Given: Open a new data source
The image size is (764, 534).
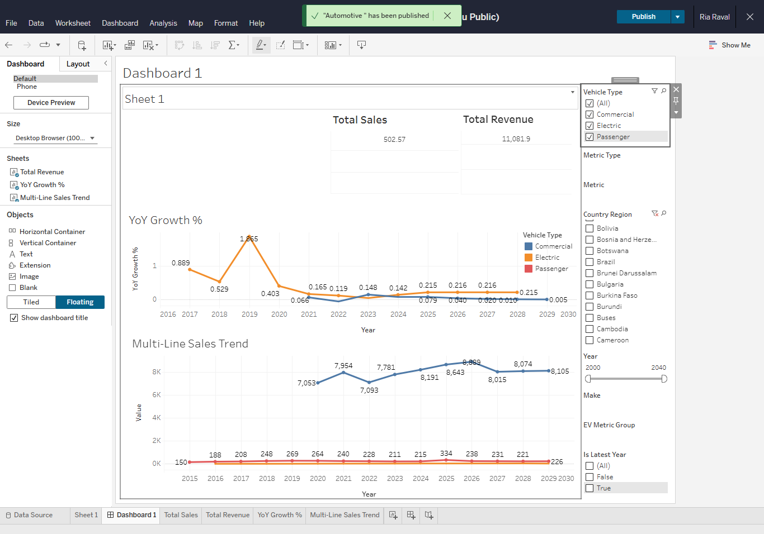Looking at the screenshot, I should point(82,45).
